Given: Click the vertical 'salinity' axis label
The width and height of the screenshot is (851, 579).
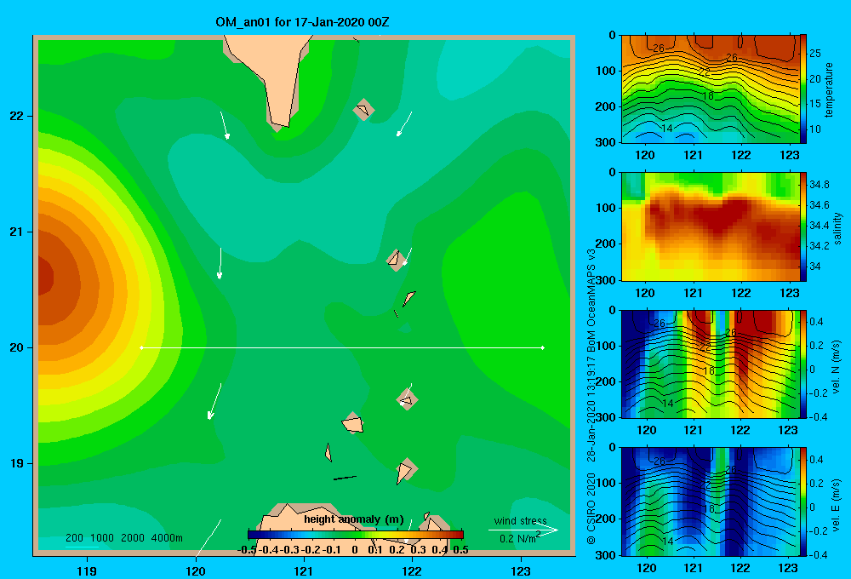Looking at the screenshot, I should pos(837,228).
